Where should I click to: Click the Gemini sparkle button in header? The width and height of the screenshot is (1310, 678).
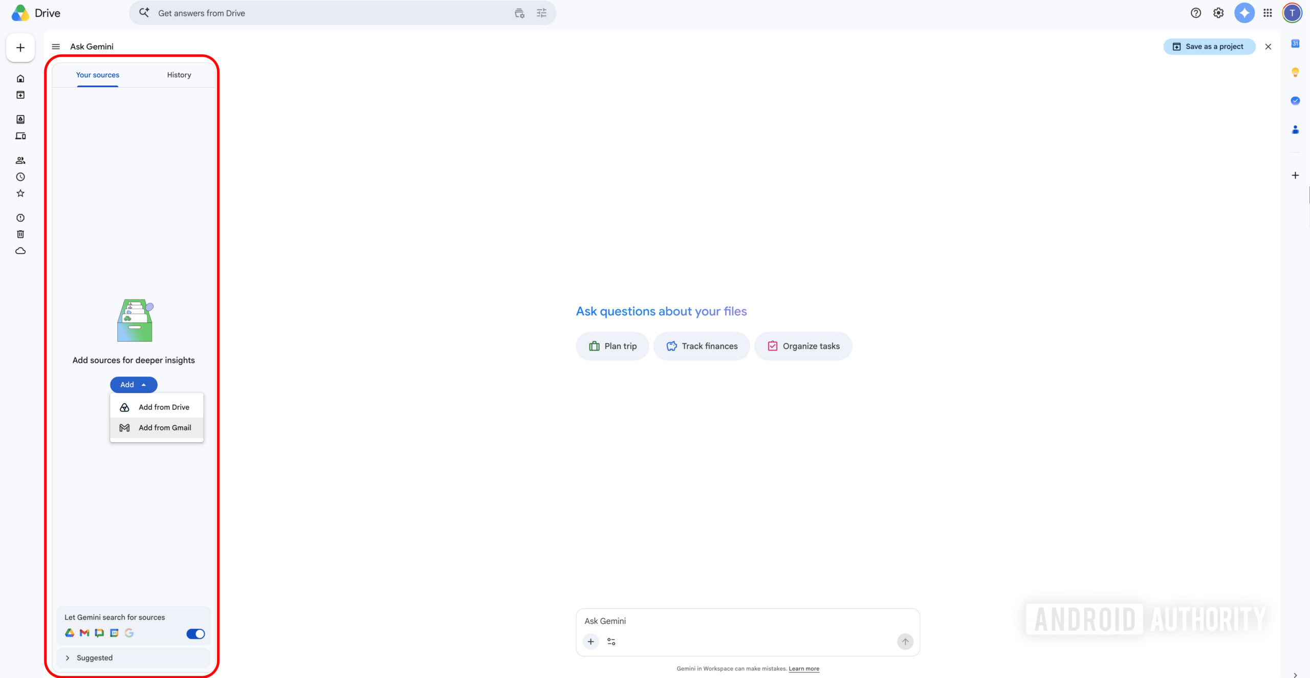[1244, 13]
